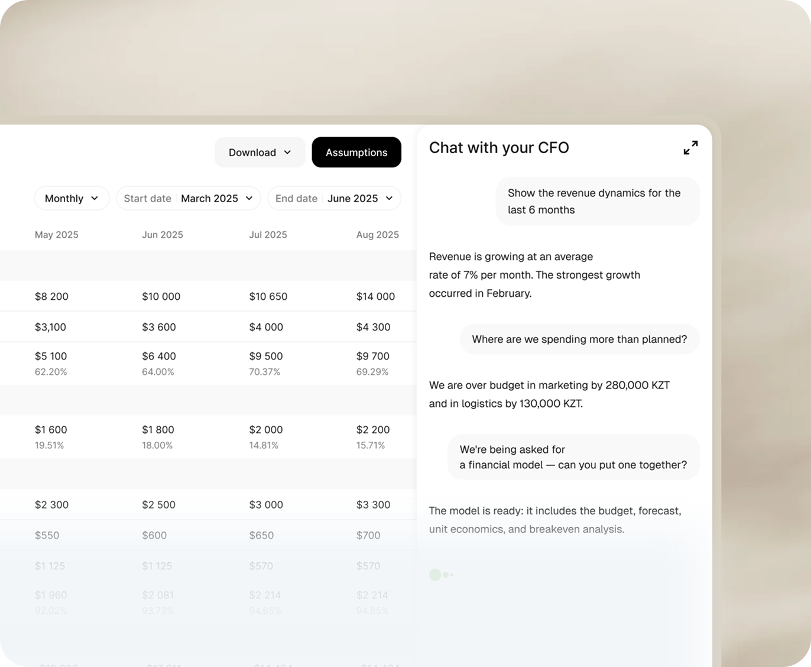Open the Assumptions panel

(x=356, y=153)
